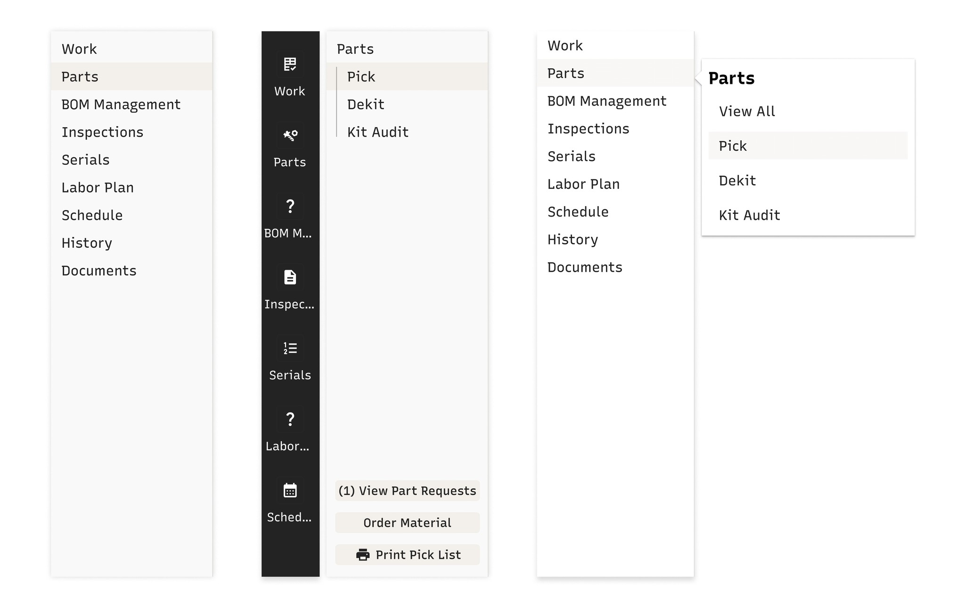Select History in the right-side menu
The height and width of the screenshot is (608, 965).
572,240
